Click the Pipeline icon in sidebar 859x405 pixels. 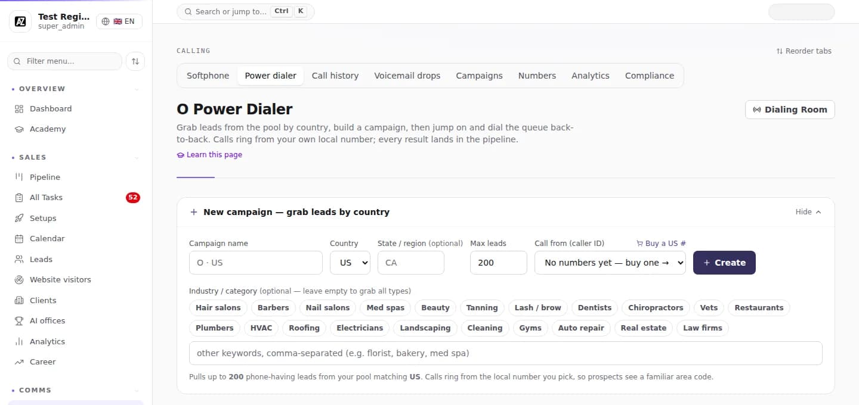(19, 177)
